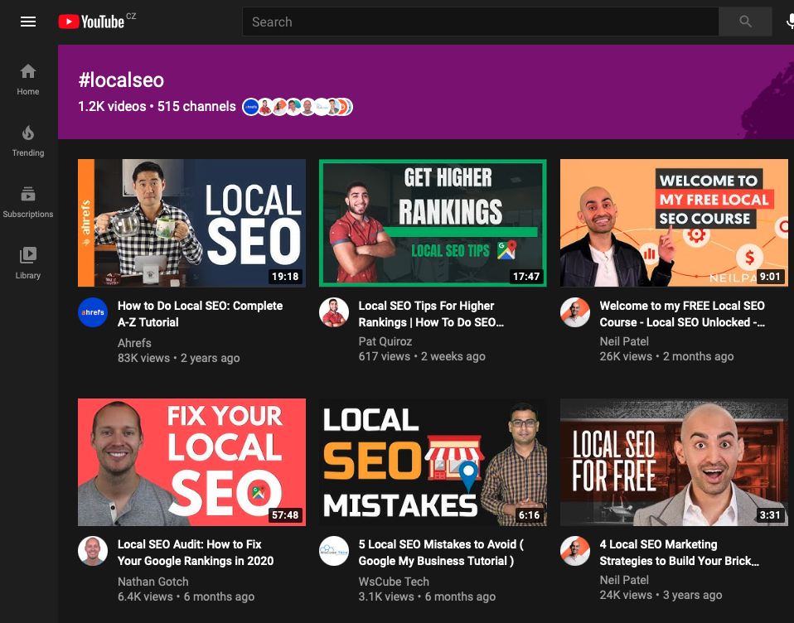Open Trending in the sidebar

tap(28, 141)
